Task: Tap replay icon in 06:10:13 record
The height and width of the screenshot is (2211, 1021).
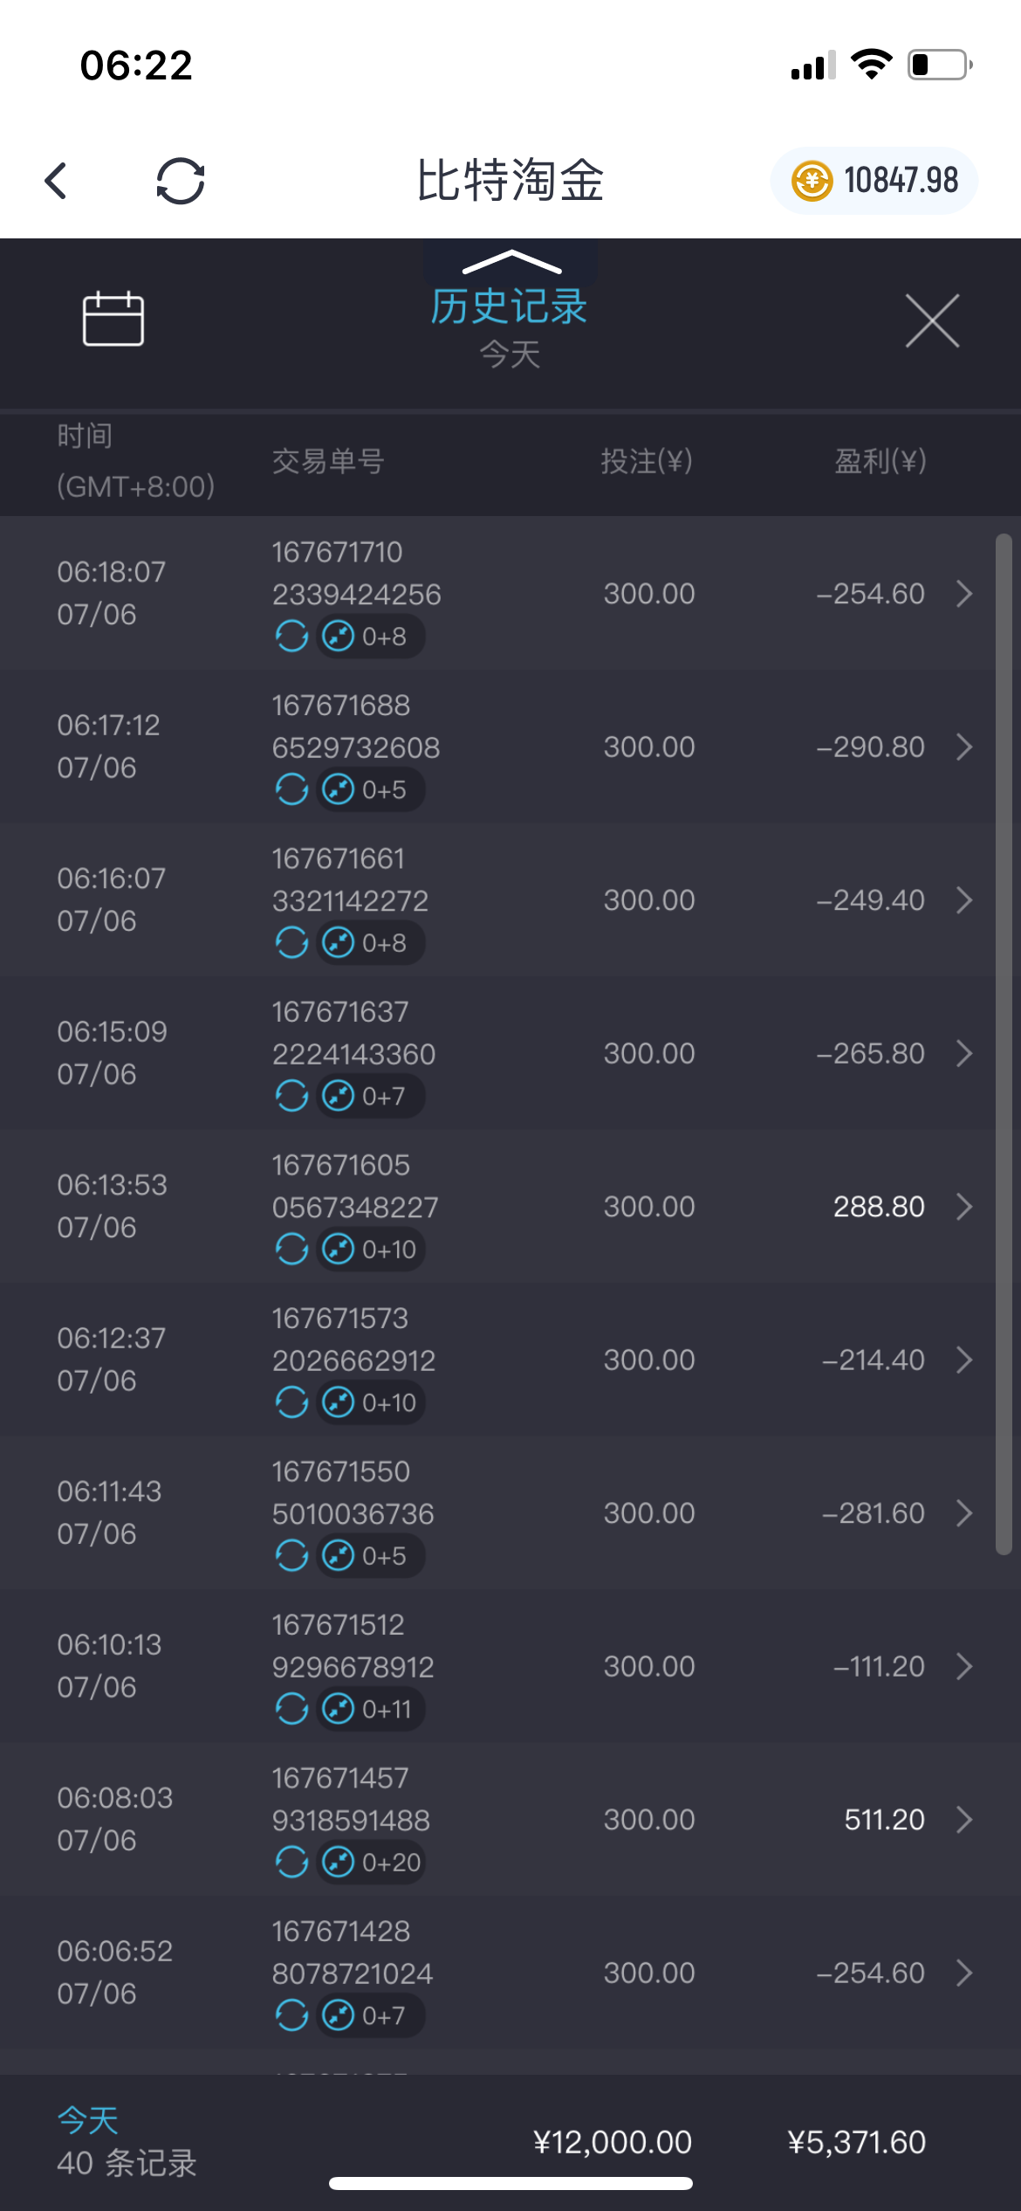Action: 291,1709
